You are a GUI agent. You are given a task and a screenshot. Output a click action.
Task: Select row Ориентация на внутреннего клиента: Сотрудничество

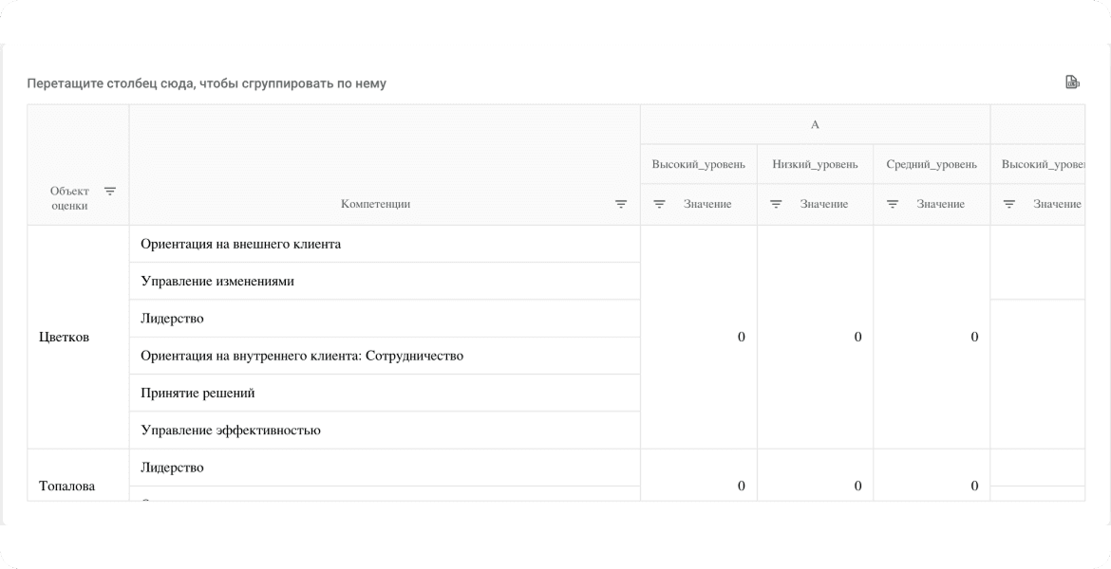(385, 356)
